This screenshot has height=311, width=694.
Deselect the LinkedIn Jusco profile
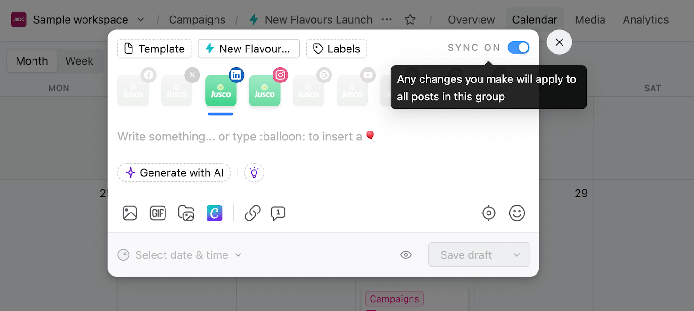[x=221, y=90]
